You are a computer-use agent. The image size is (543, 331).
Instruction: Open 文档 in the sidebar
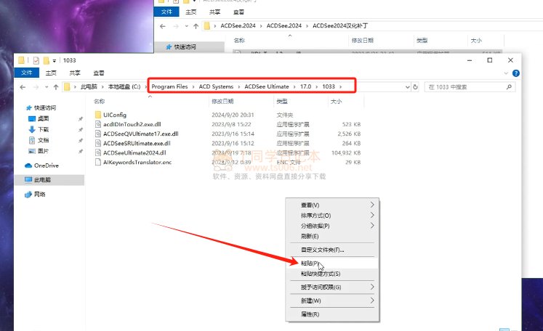pyautogui.click(x=44, y=140)
